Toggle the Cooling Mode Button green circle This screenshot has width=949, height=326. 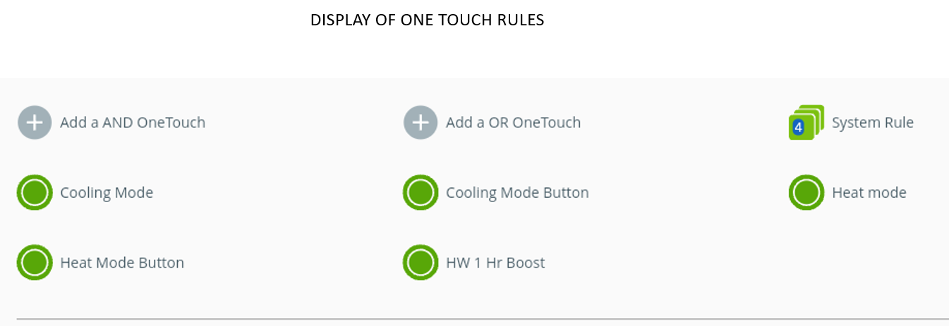coord(421,192)
